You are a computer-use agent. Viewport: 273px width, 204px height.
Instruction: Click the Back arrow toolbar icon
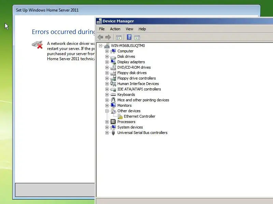(100, 37)
